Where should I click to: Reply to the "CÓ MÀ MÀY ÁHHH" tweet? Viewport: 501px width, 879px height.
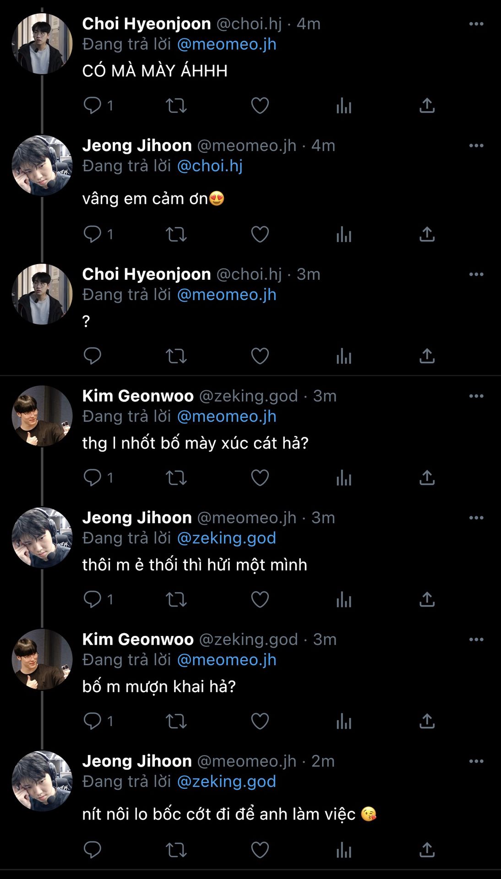click(93, 106)
